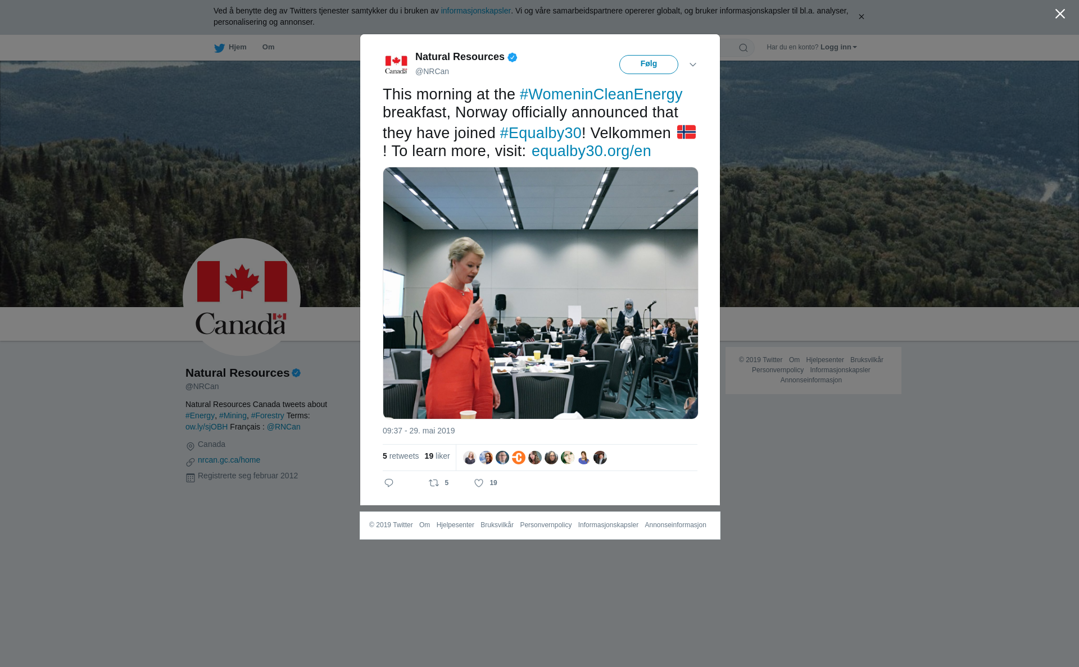Dismiss the cookie notice banner

click(x=861, y=17)
